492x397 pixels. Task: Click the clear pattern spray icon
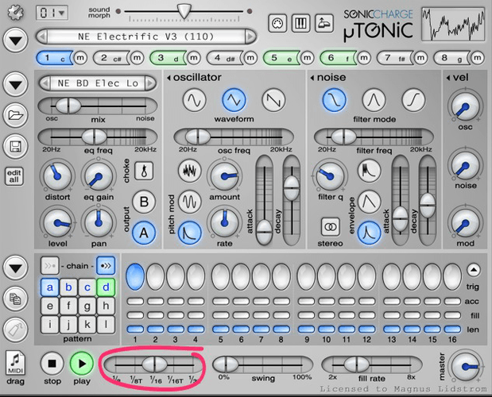[15, 330]
